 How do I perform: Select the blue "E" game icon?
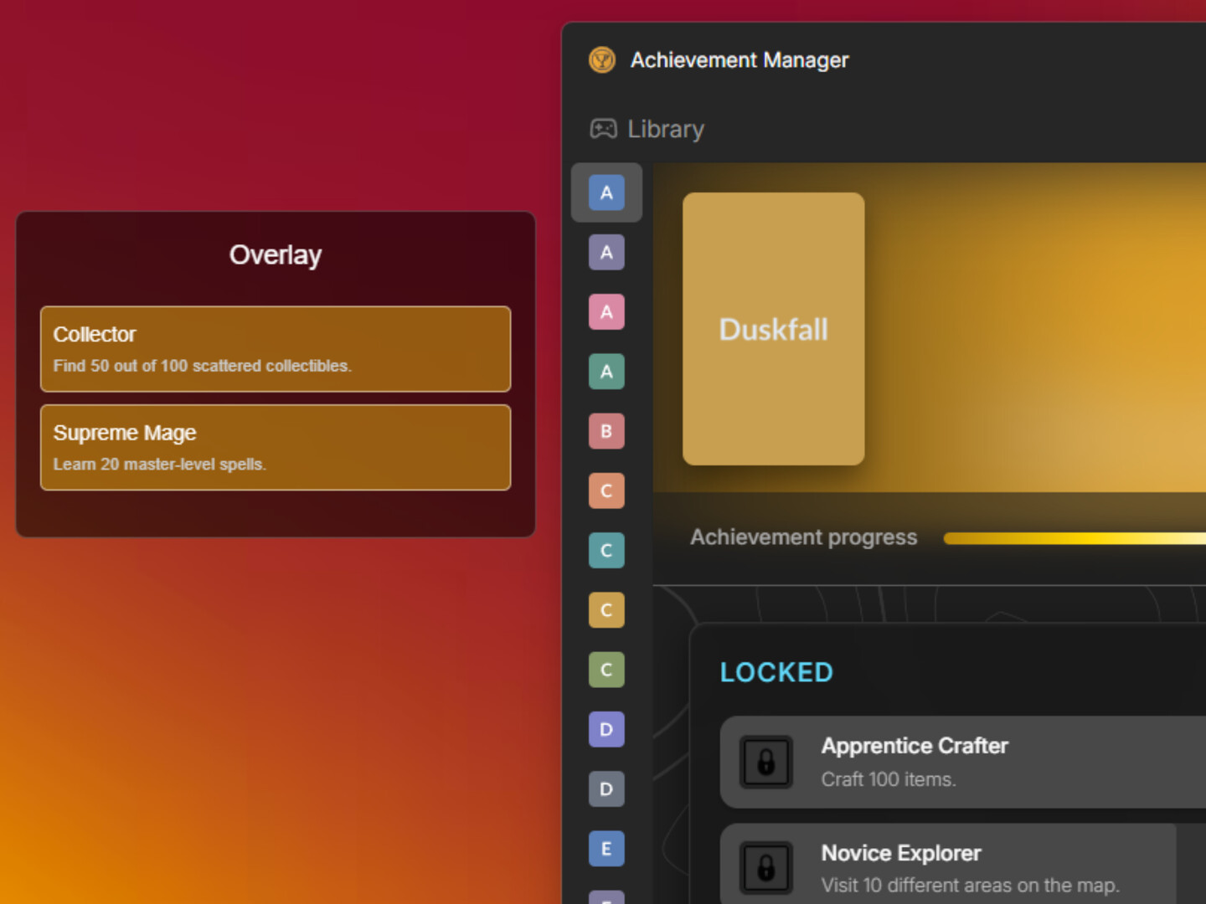click(x=606, y=848)
